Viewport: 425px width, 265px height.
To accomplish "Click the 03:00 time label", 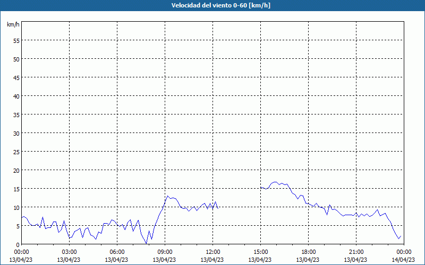I will tap(69, 252).
